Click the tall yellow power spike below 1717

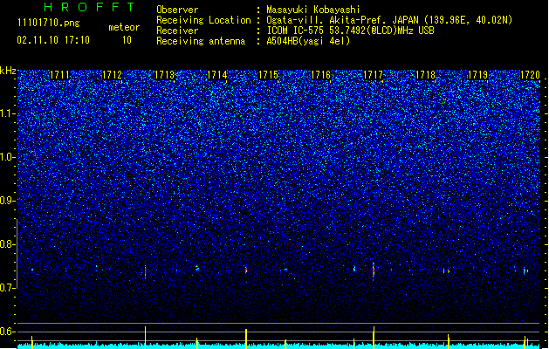pyautogui.click(x=374, y=338)
